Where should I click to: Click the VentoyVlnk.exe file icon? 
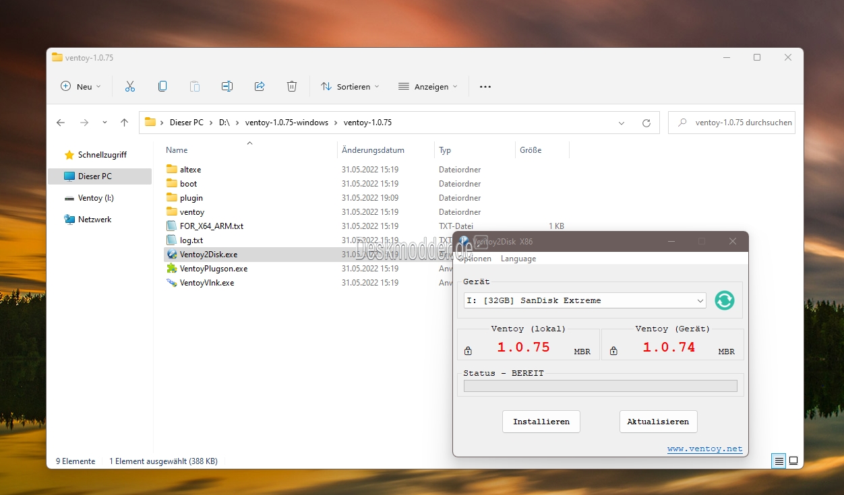[x=171, y=283]
